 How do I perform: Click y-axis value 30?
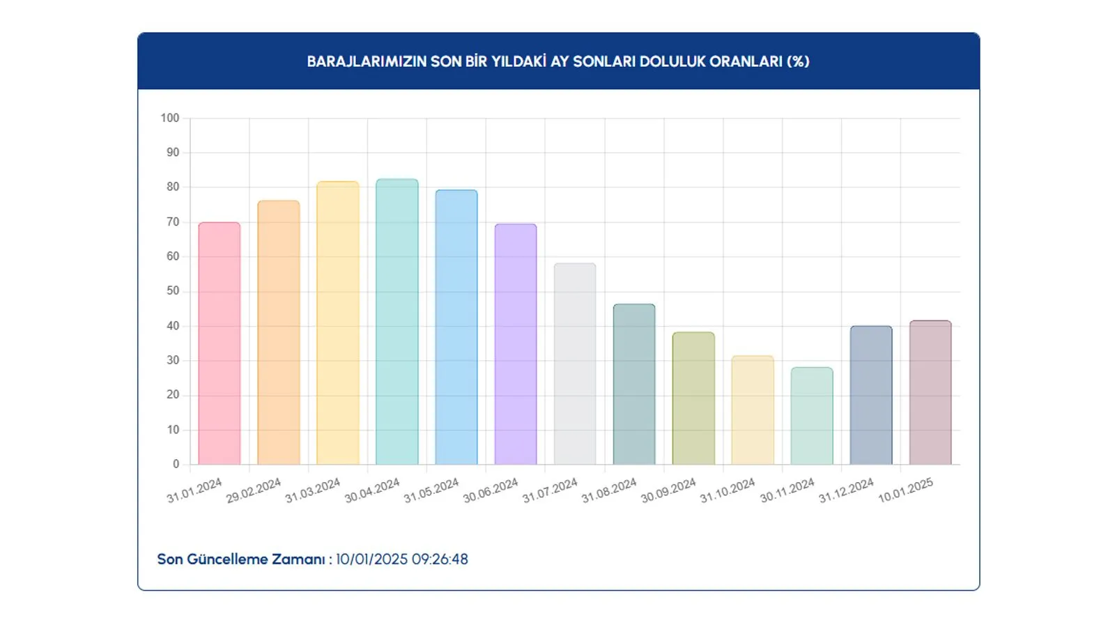pos(173,360)
